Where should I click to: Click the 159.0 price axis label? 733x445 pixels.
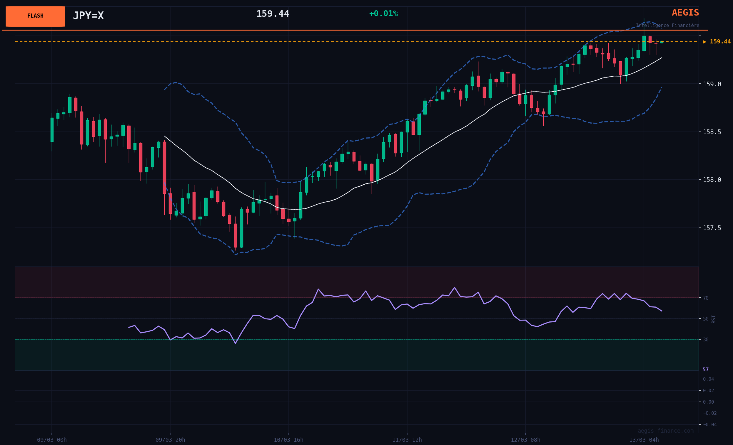point(712,84)
